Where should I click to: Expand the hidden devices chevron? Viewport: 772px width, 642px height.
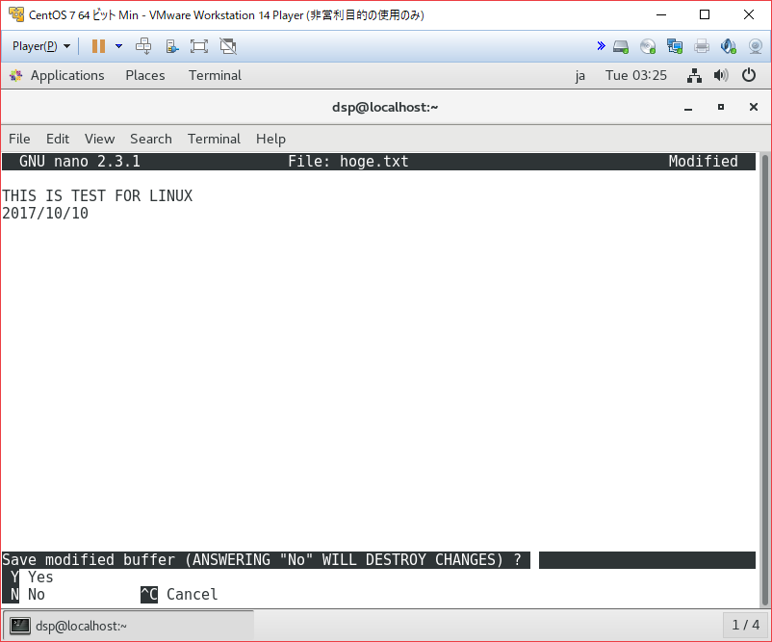point(601,46)
